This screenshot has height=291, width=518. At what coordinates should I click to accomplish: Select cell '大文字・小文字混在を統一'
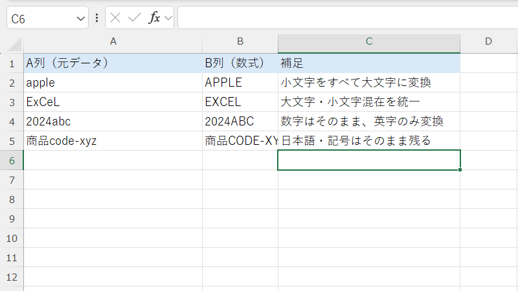pyautogui.click(x=369, y=102)
